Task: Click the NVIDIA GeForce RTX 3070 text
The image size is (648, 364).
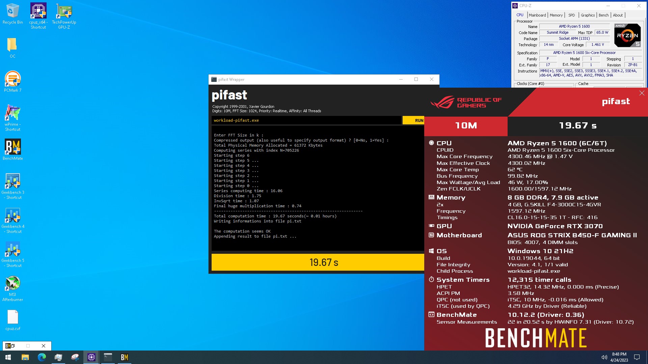Action: click(555, 226)
